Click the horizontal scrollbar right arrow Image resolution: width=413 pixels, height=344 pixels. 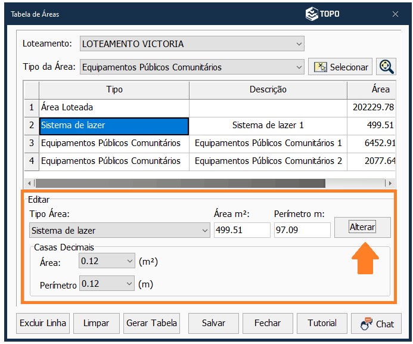click(390, 183)
